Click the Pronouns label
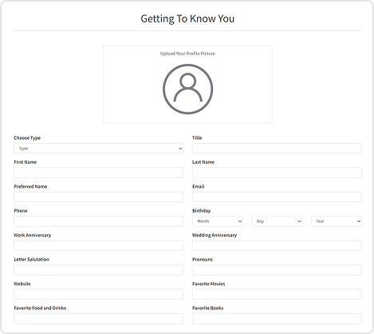The image size is (374, 334). pyautogui.click(x=203, y=260)
